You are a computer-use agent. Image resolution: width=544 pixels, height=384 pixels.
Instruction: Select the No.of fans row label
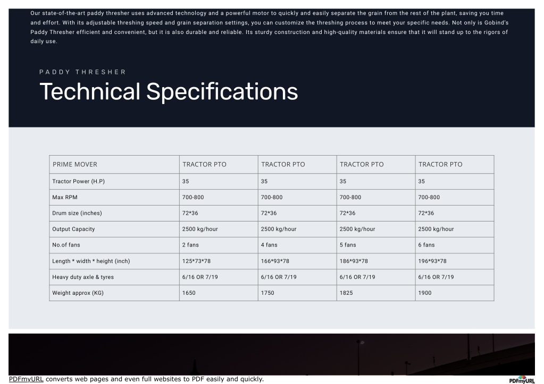(66, 245)
